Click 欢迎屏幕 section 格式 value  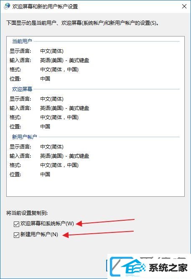[59, 117]
